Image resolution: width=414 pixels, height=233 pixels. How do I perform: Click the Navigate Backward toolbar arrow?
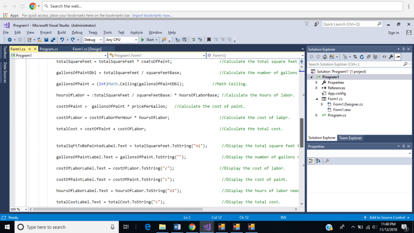point(10,40)
